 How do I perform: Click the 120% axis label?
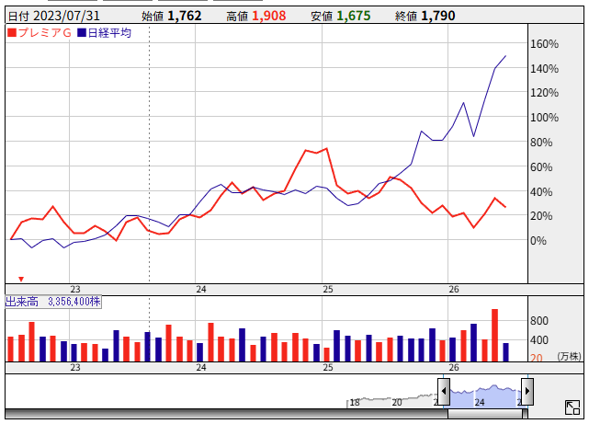click(x=544, y=93)
